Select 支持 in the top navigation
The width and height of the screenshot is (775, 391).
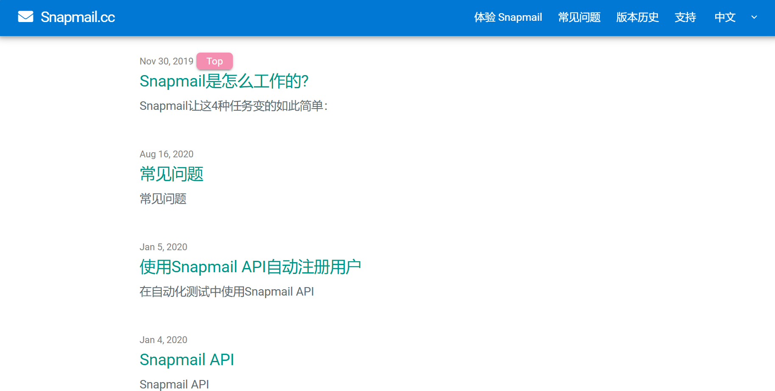pyautogui.click(x=685, y=17)
